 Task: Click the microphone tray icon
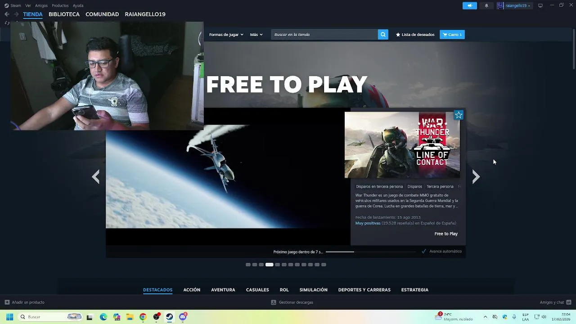click(x=514, y=317)
